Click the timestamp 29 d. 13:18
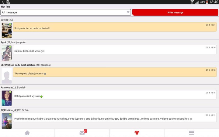The width and height of the screenshot is (219, 137). [x=210, y=70]
